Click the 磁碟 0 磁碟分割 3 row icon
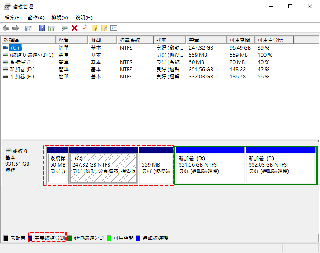The height and width of the screenshot is (253, 320). pyautogui.click(x=6, y=55)
